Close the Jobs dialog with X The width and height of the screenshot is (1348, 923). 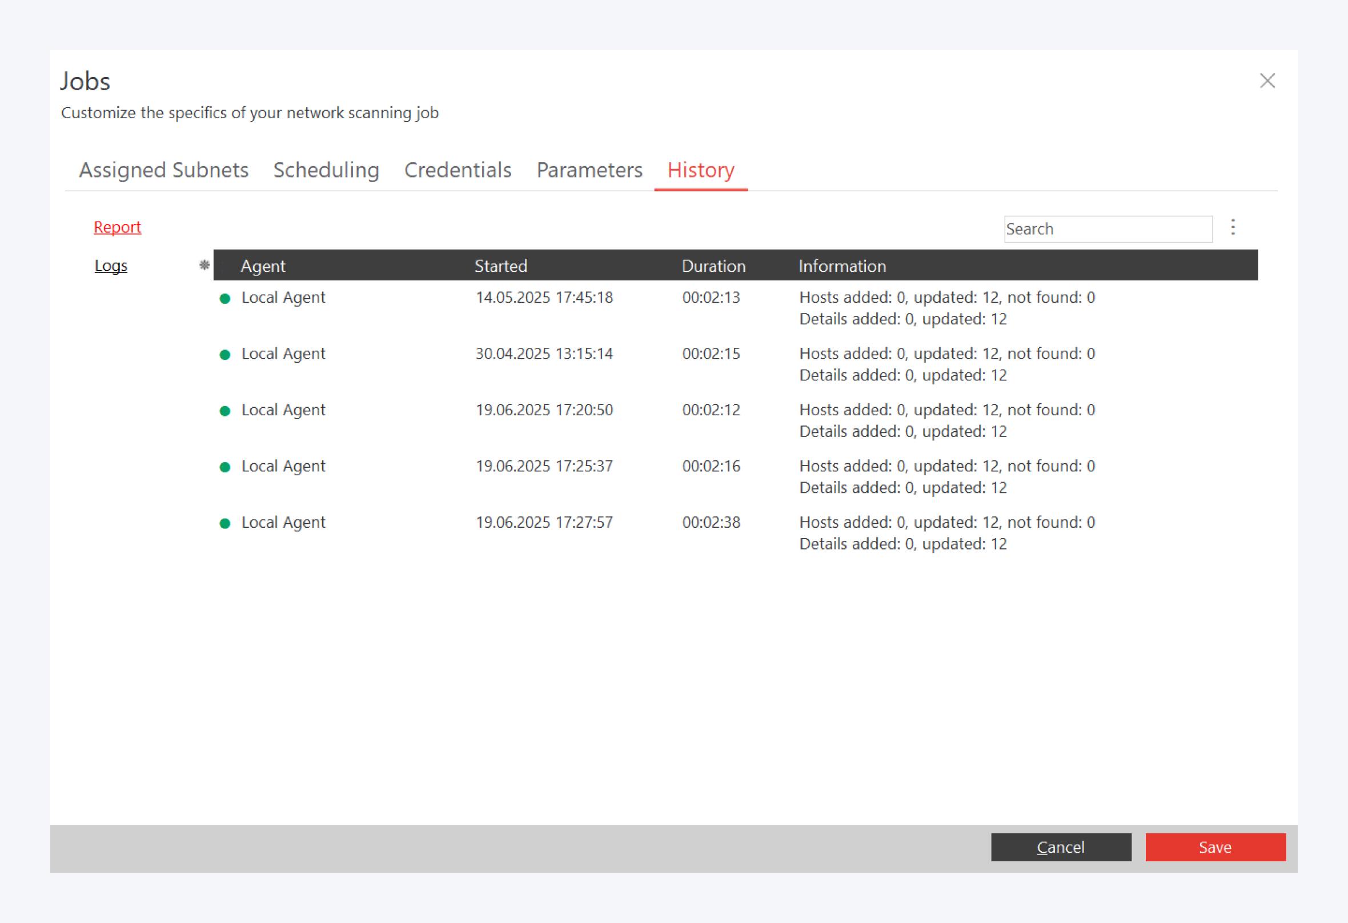point(1267,81)
